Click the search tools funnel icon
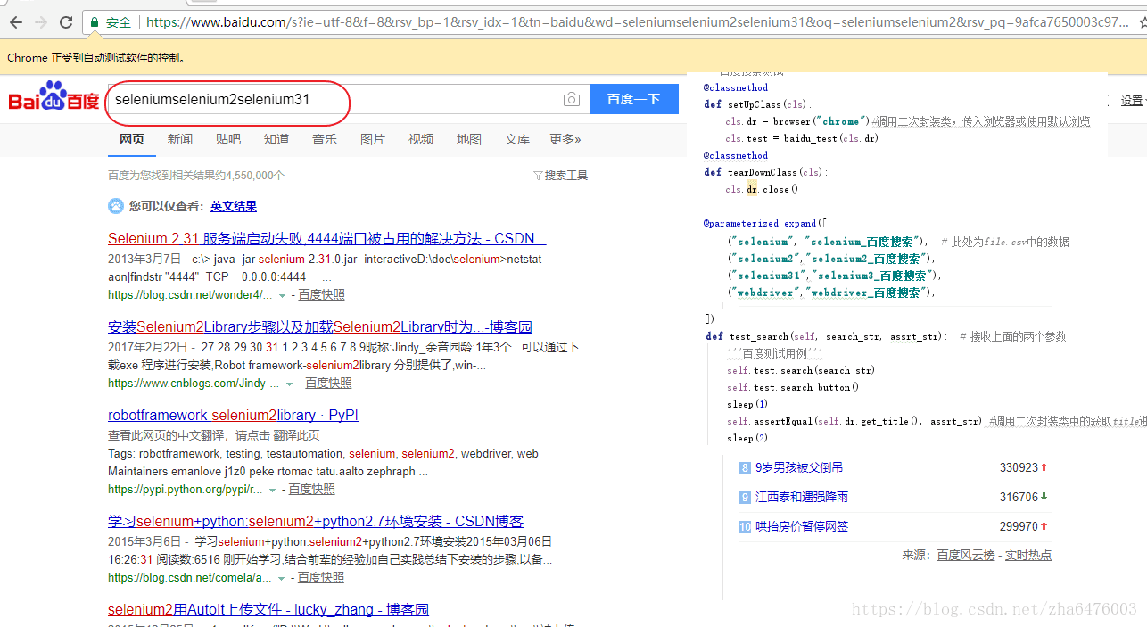 tap(538, 176)
